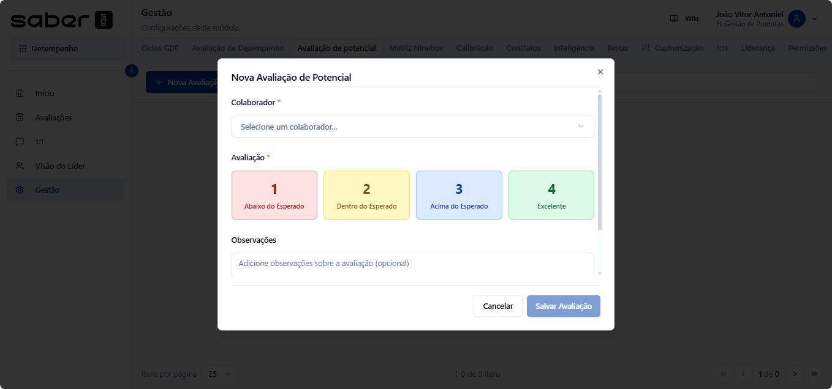
Task: Click the Visão do Líder people icon
Action: tap(20, 166)
